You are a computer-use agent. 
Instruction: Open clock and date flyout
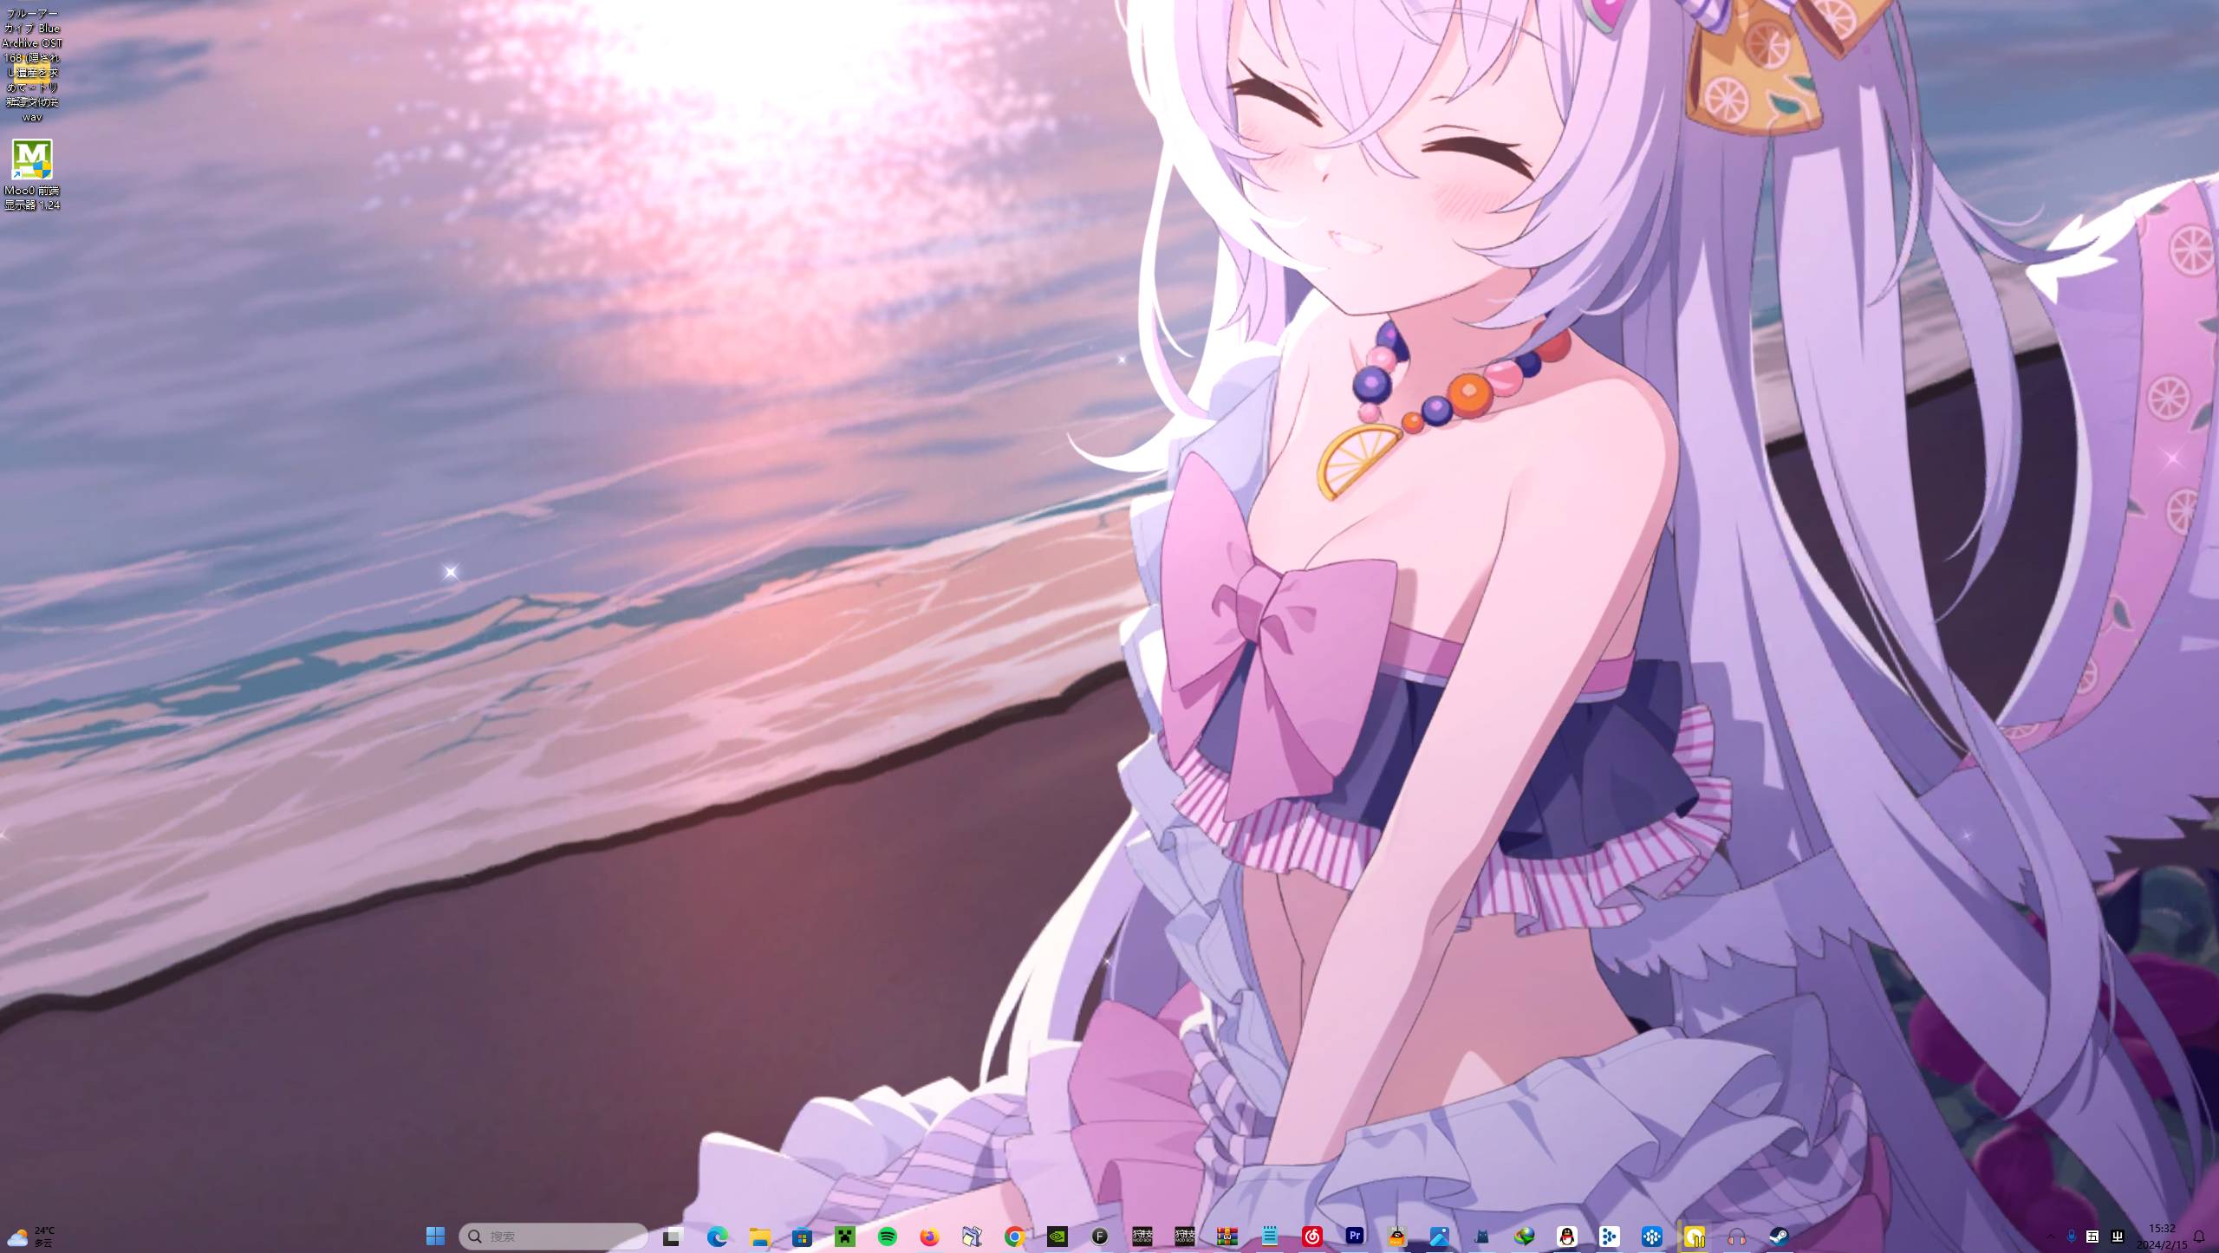pyautogui.click(x=2161, y=1237)
